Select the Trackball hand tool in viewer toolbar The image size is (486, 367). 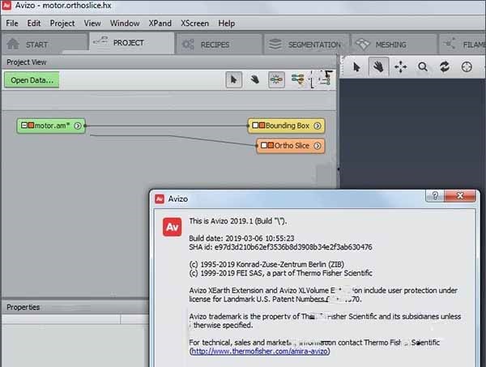378,66
